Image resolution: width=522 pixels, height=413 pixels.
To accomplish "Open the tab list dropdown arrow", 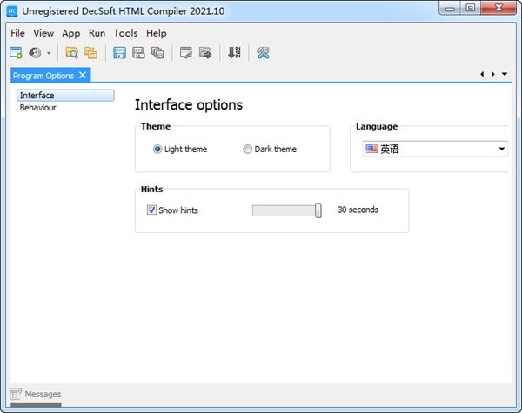I will click(x=505, y=75).
